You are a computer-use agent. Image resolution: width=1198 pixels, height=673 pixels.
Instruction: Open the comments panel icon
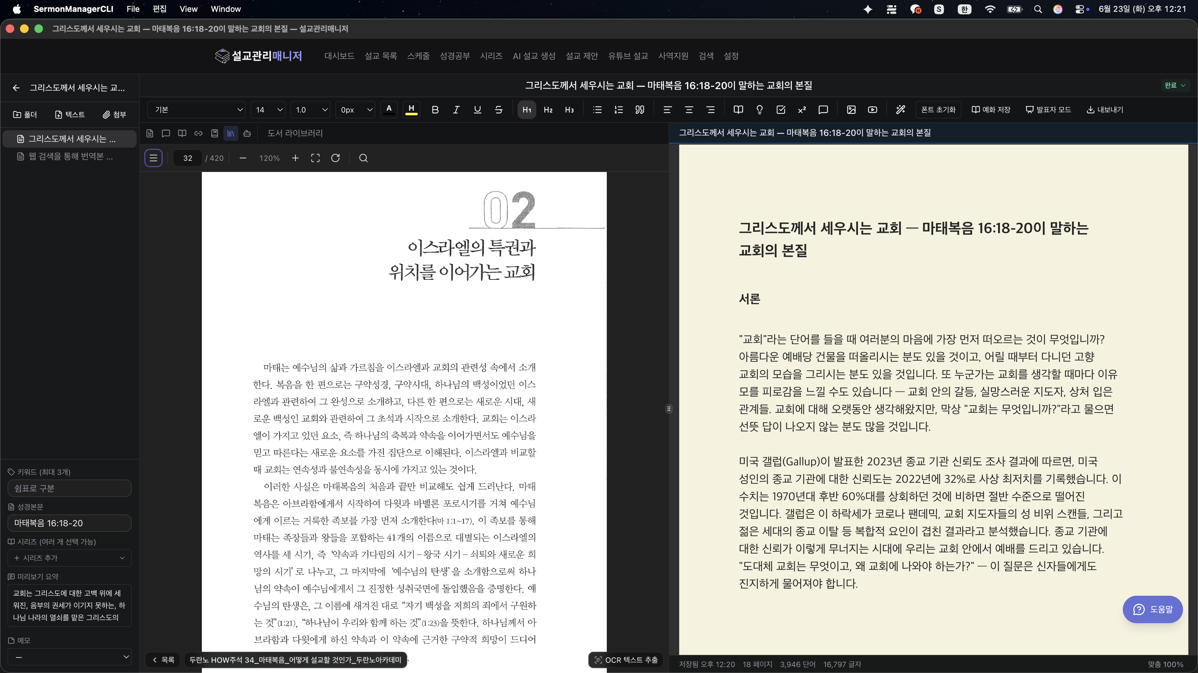coord(166,133)
